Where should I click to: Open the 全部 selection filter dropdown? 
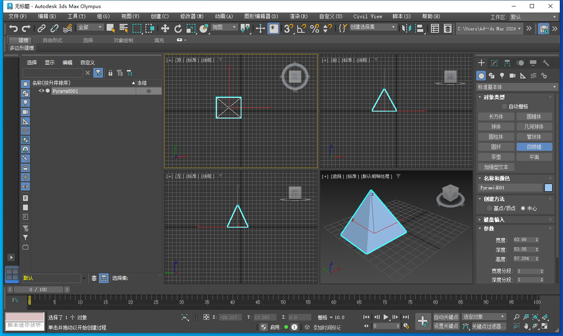(90, 27)
